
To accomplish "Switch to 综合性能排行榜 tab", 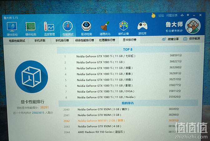I will point(84,40).
